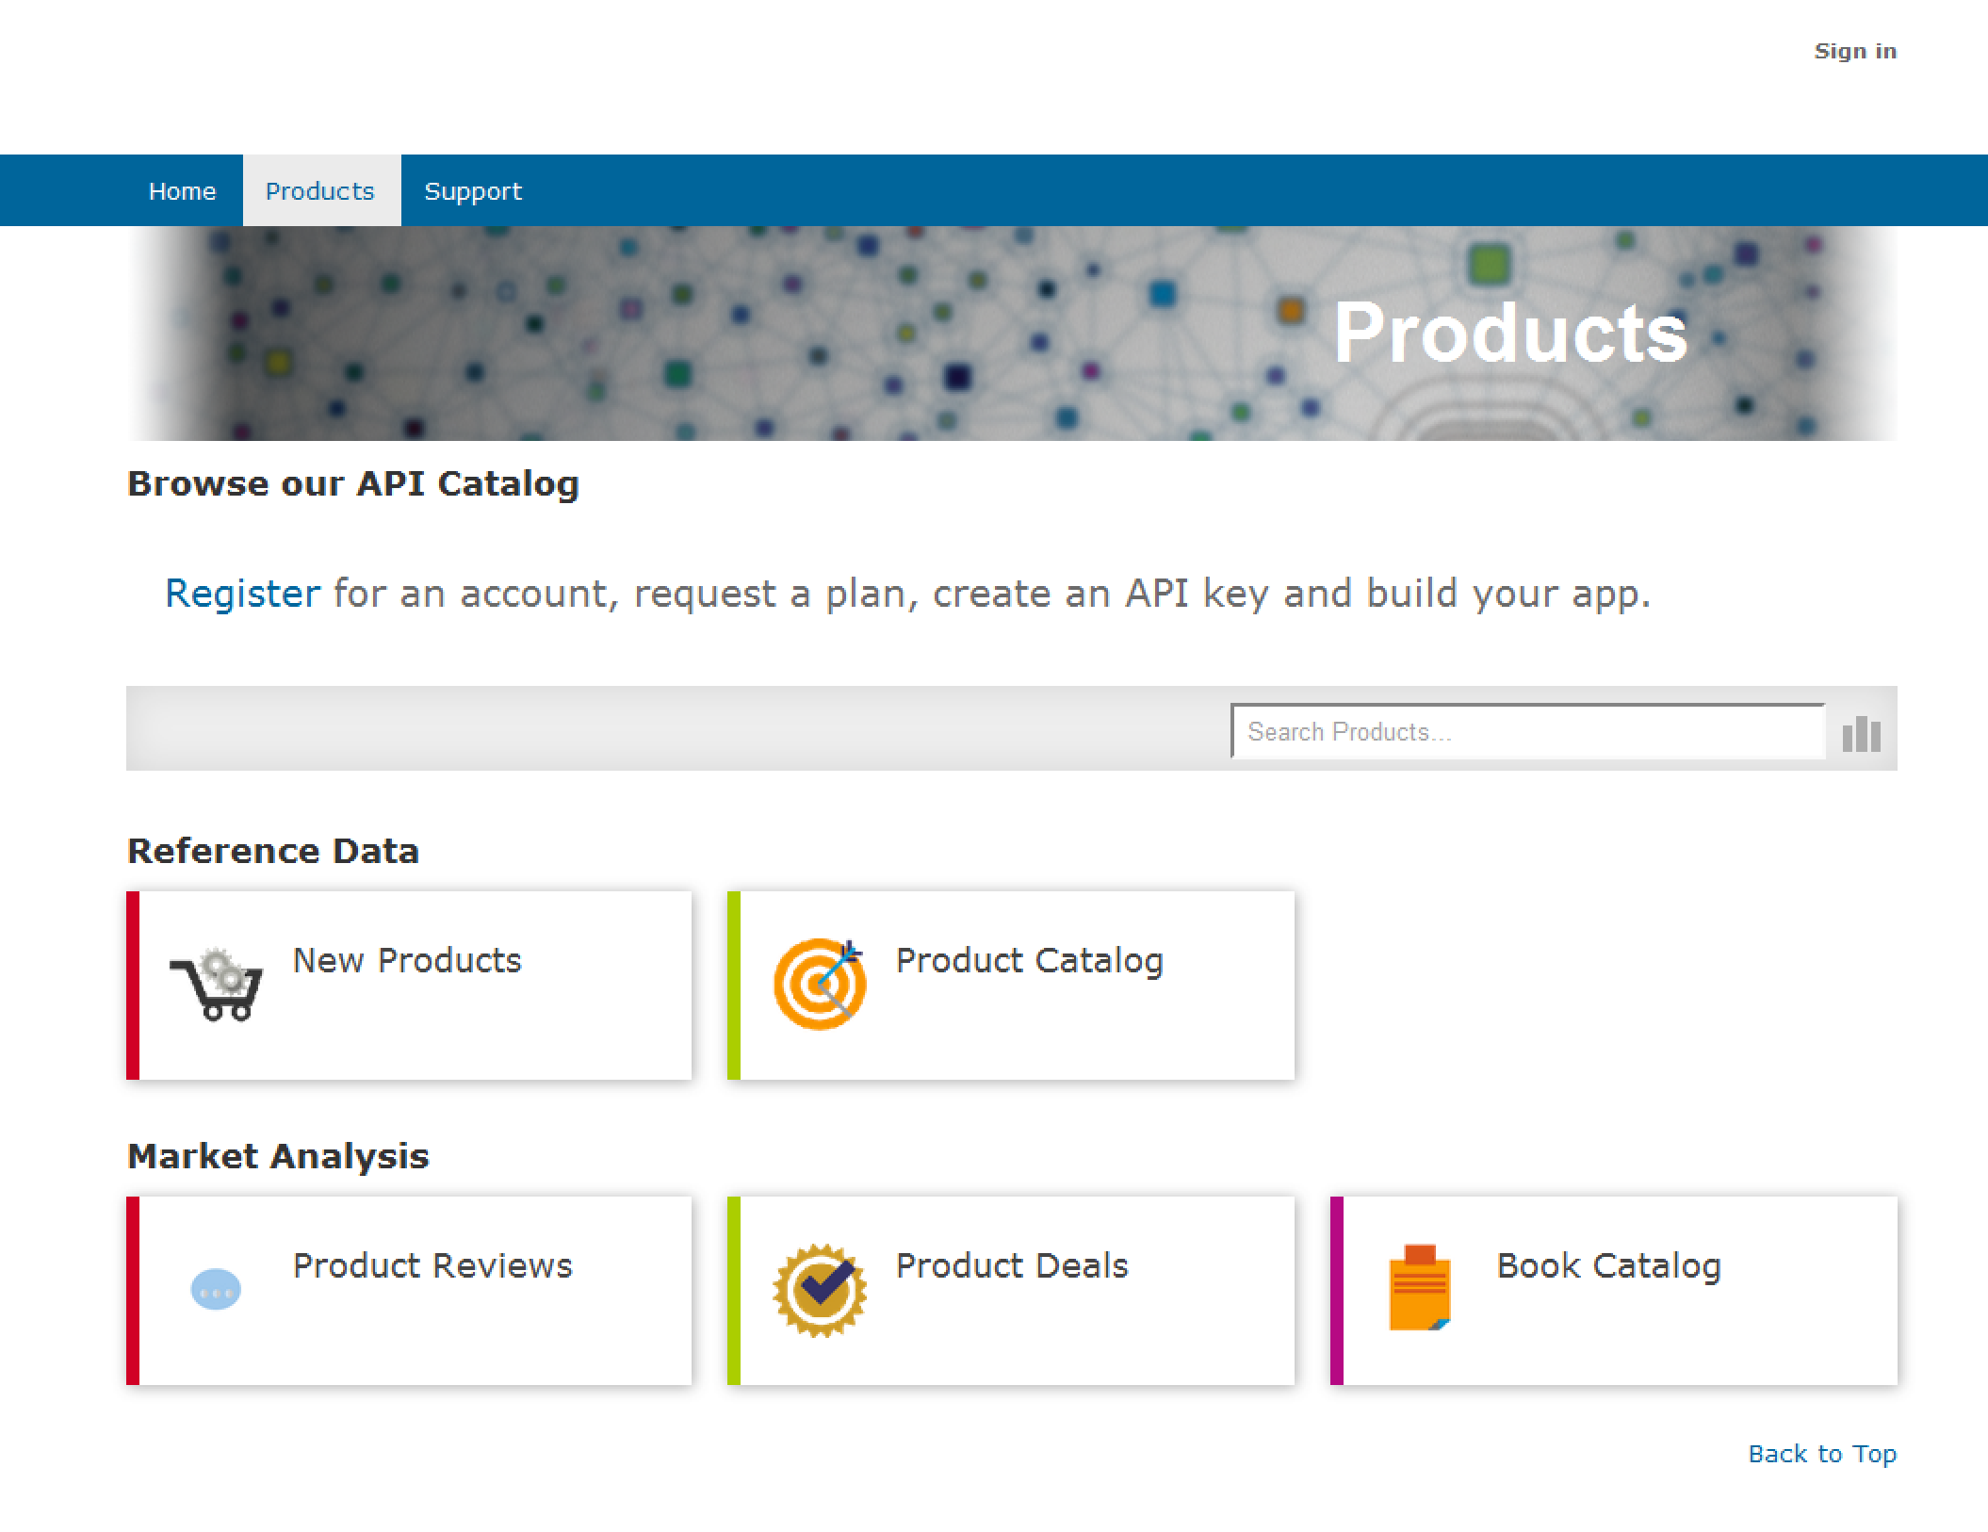Screen dimensions: 1988x1532
Task: Click the gold seal checkmark Product Deals icon
Action: pyautogui.click(x=819, y=1290)
